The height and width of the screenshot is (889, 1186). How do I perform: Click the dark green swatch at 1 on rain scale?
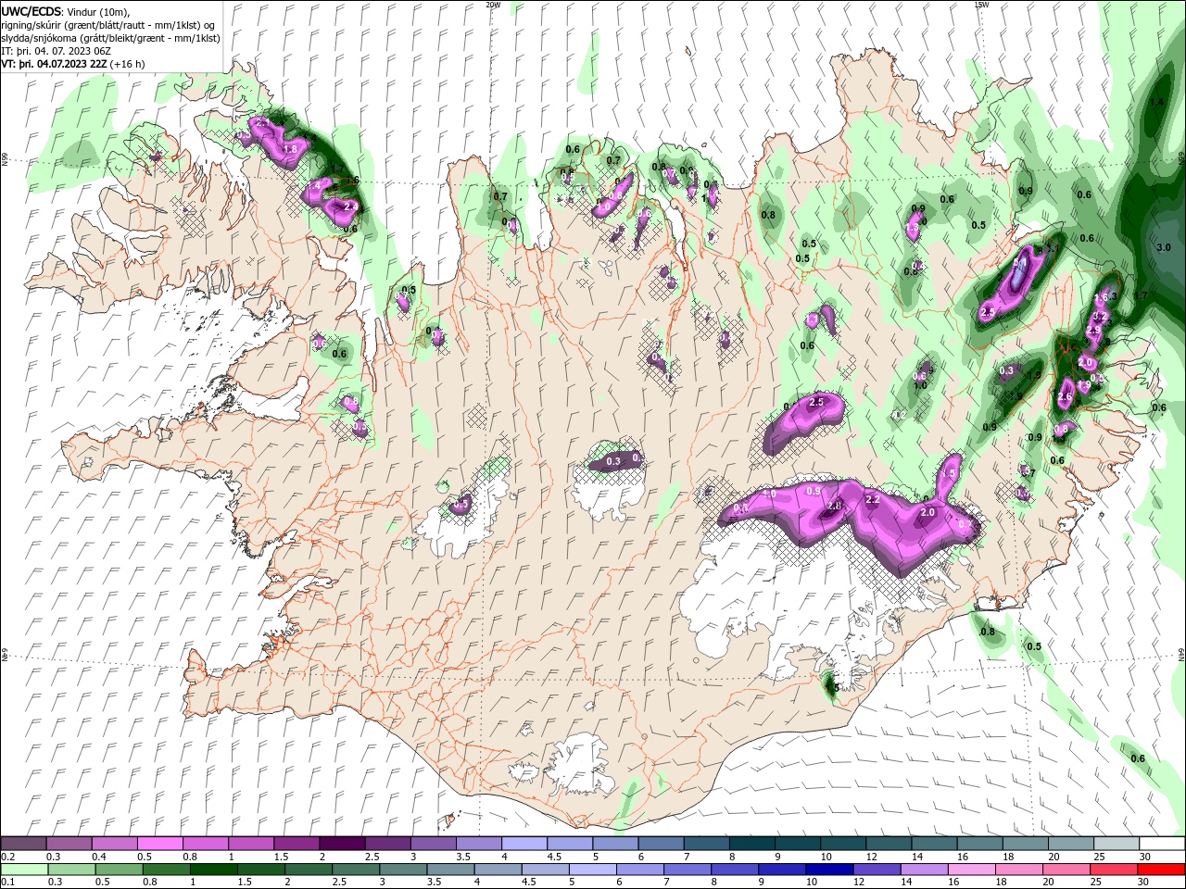(x=213, y=870)
